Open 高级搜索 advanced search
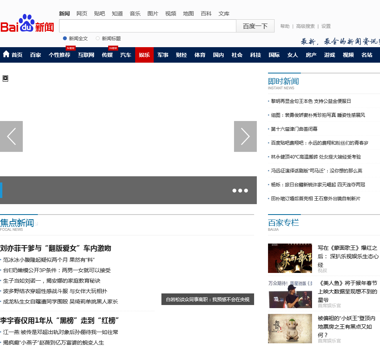This screenshot has width=380, height=346. click(305, 26)
